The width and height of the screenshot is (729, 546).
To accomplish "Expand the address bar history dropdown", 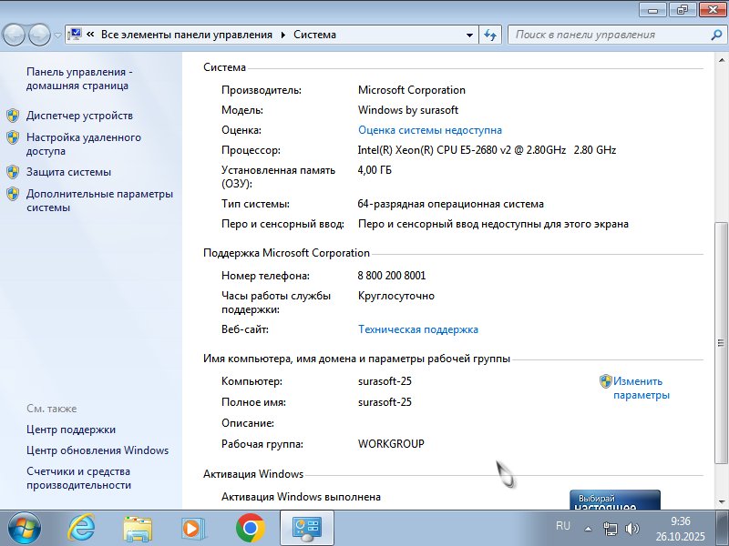I will coord(470,35).
